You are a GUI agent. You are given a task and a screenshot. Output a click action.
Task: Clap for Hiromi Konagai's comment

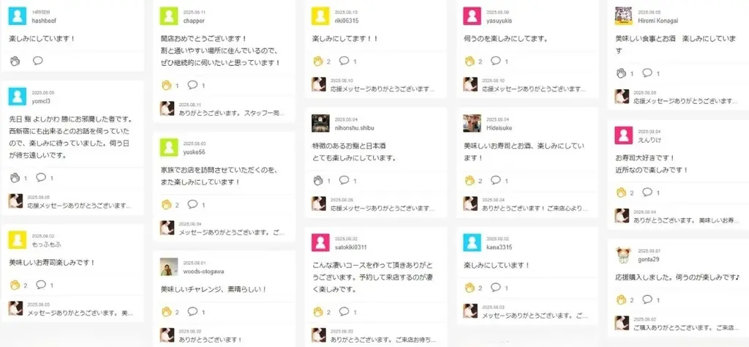[621, 73]
